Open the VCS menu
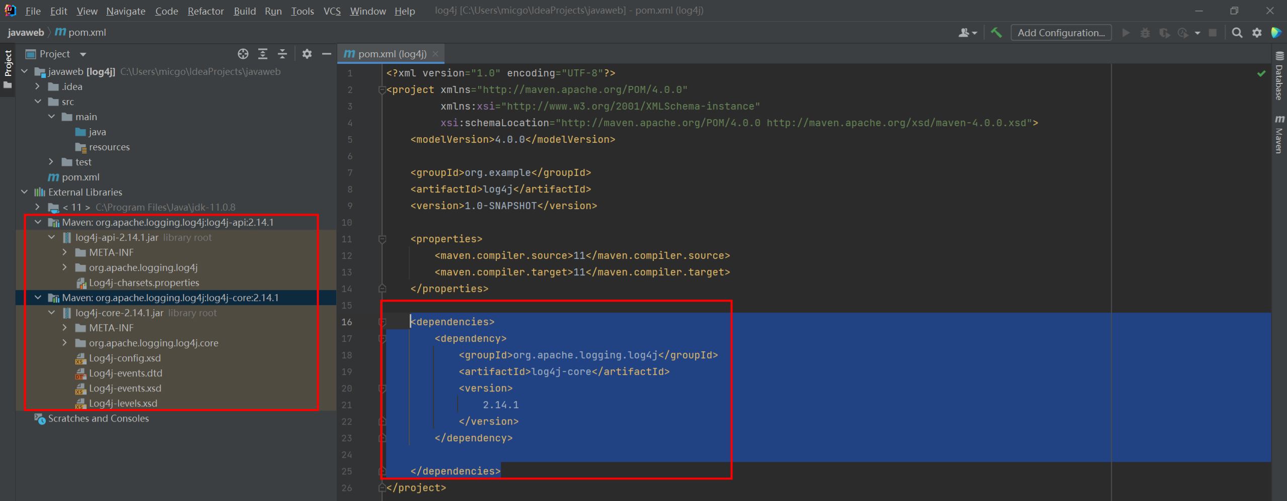 pos(332,11)
